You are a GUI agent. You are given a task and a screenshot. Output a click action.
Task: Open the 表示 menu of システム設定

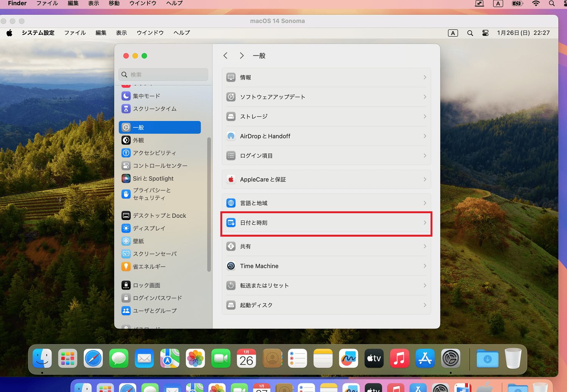pos(121,33)
